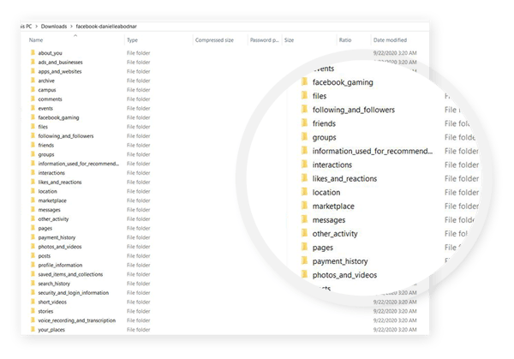The height and width of the screenshot is (359, 514).
Task: Click the archive folder icon
Action: (x=33, y=80)
